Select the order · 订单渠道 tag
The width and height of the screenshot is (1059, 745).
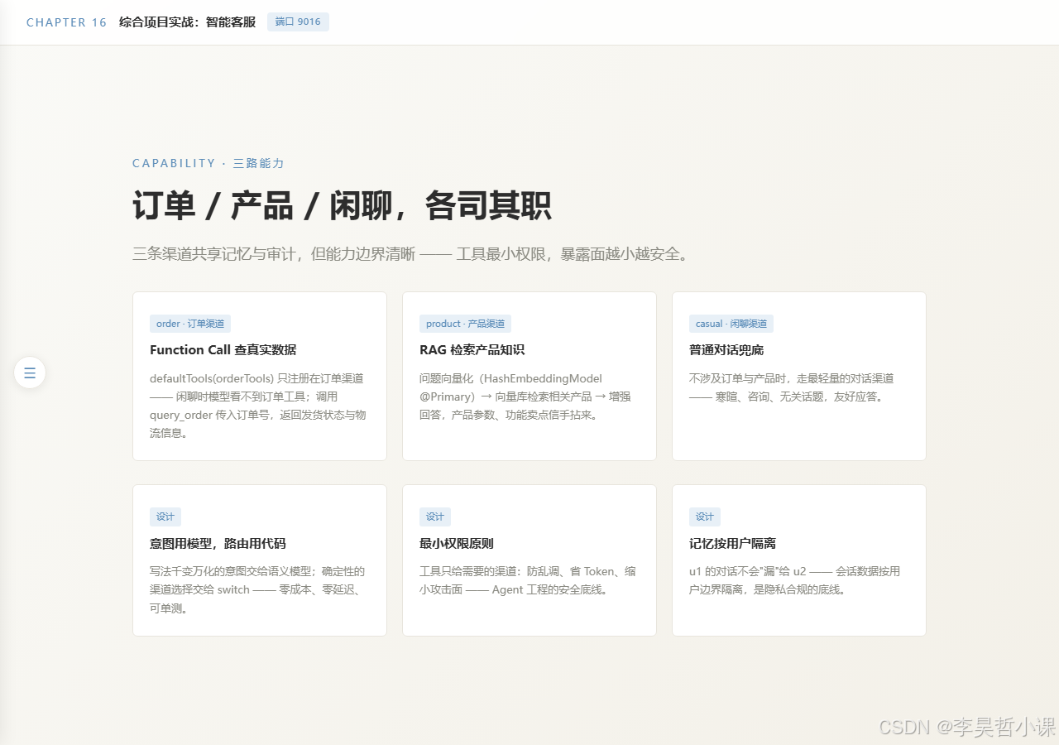[190, 324]
